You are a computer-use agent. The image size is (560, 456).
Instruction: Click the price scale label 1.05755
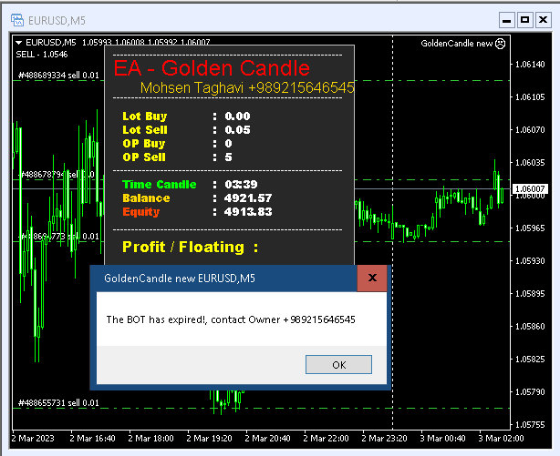coord(530,425)
